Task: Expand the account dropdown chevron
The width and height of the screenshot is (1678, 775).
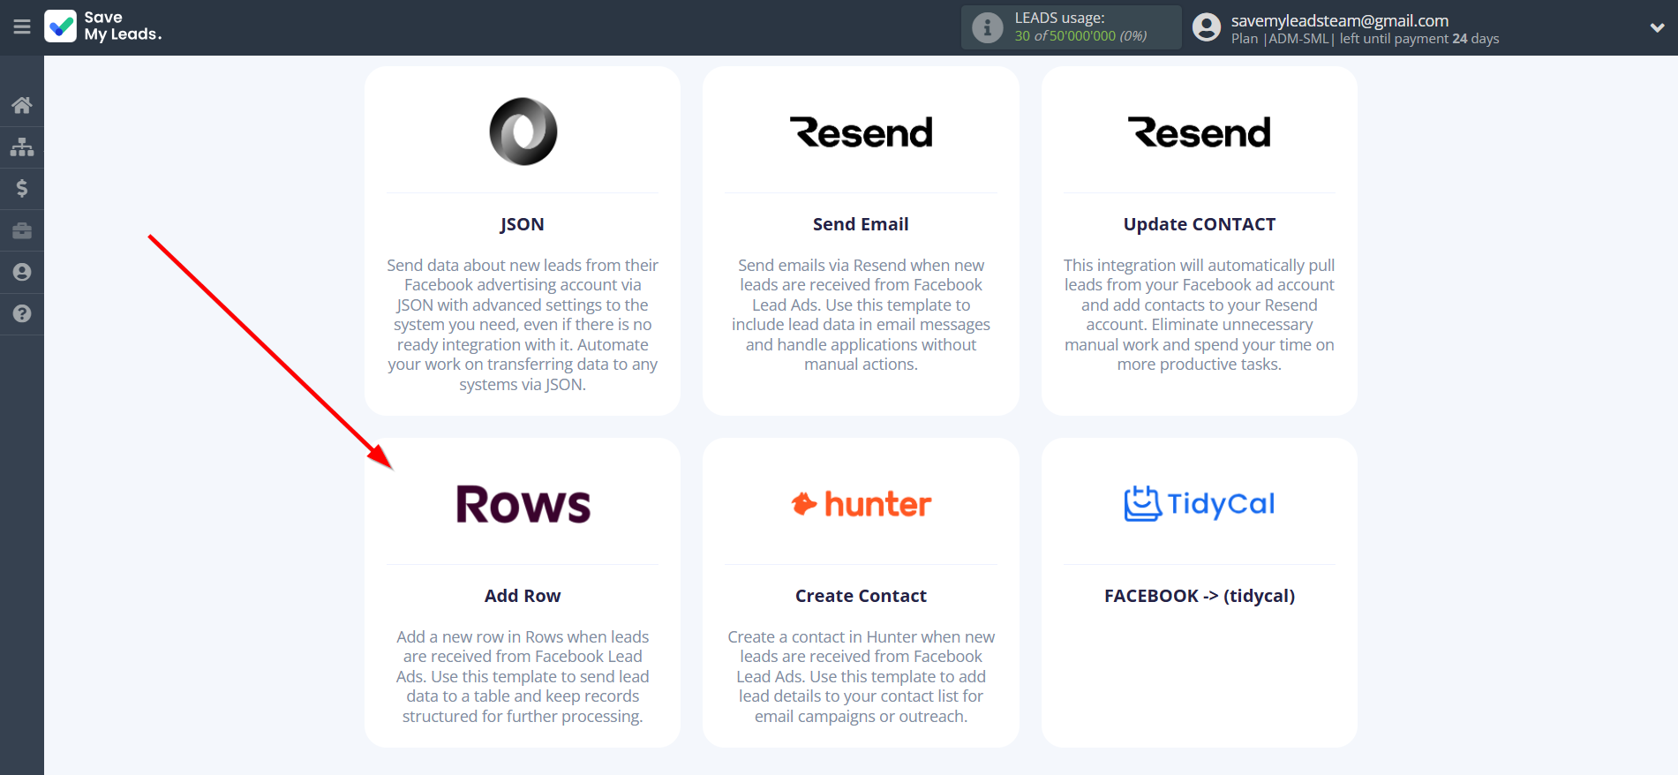Action: click(x=1657, y=27)
